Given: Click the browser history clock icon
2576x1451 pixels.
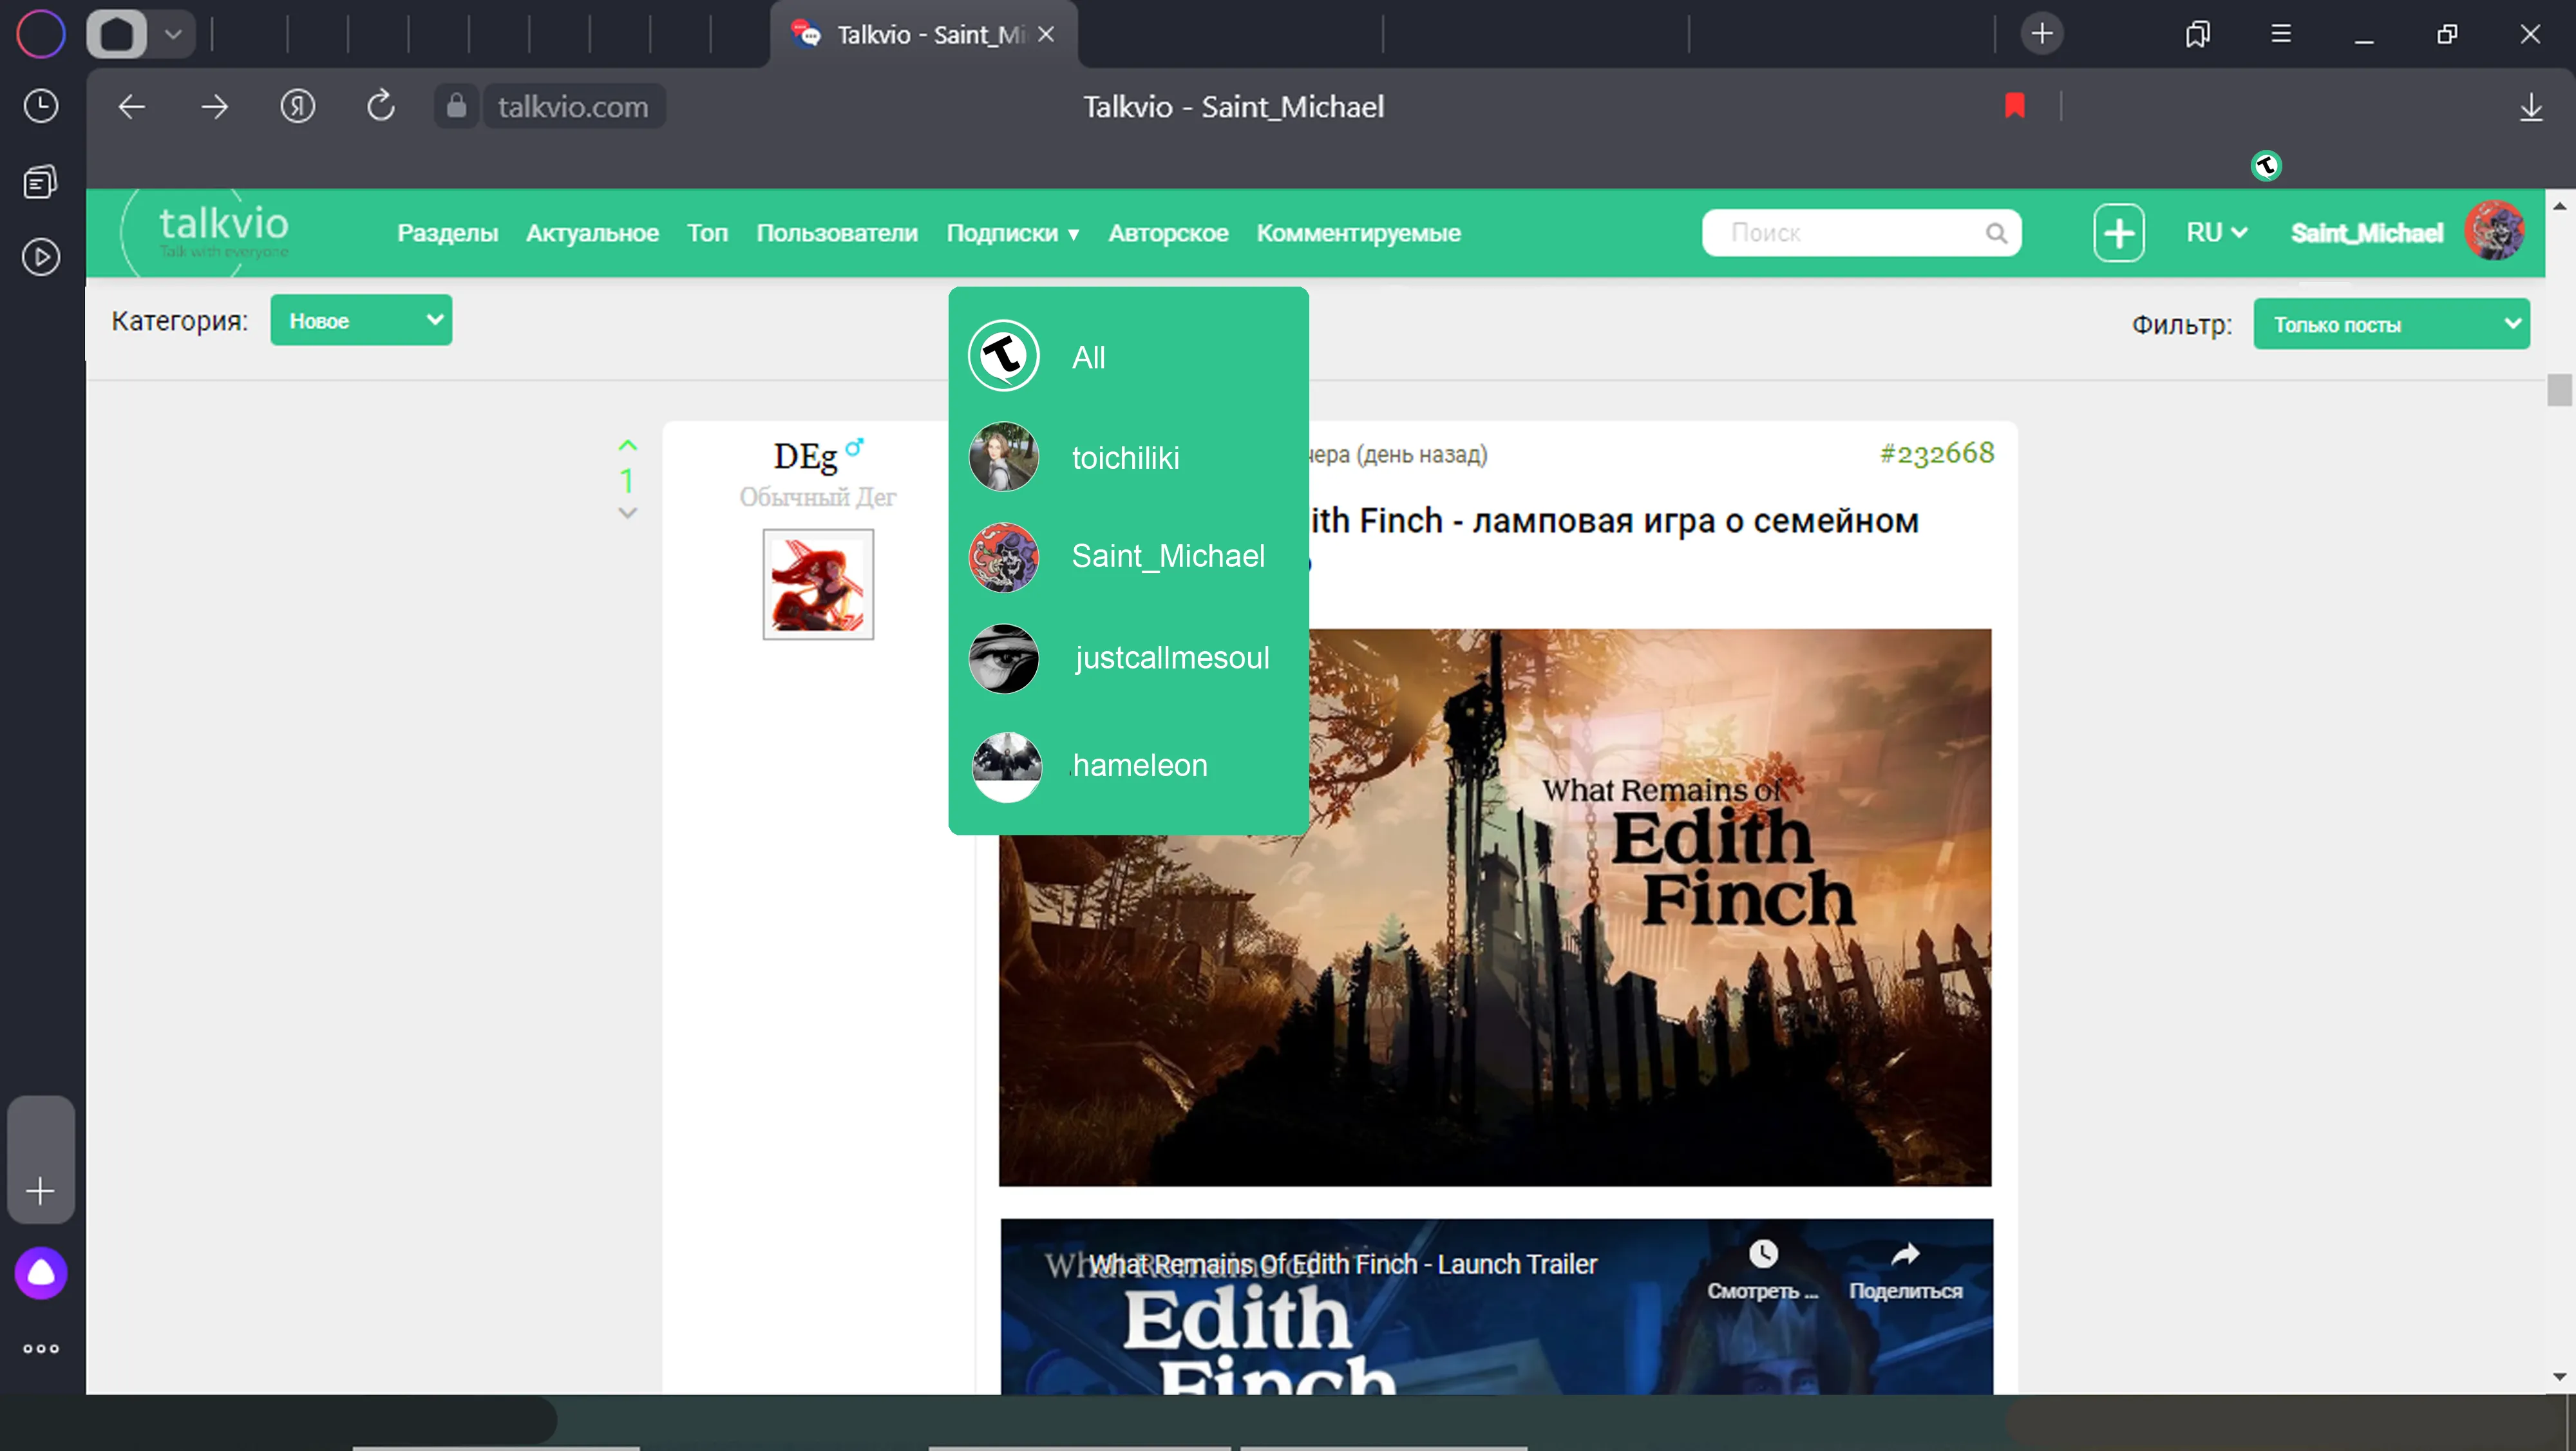Looking at the screenshot, I should click(x=41, y=106).
